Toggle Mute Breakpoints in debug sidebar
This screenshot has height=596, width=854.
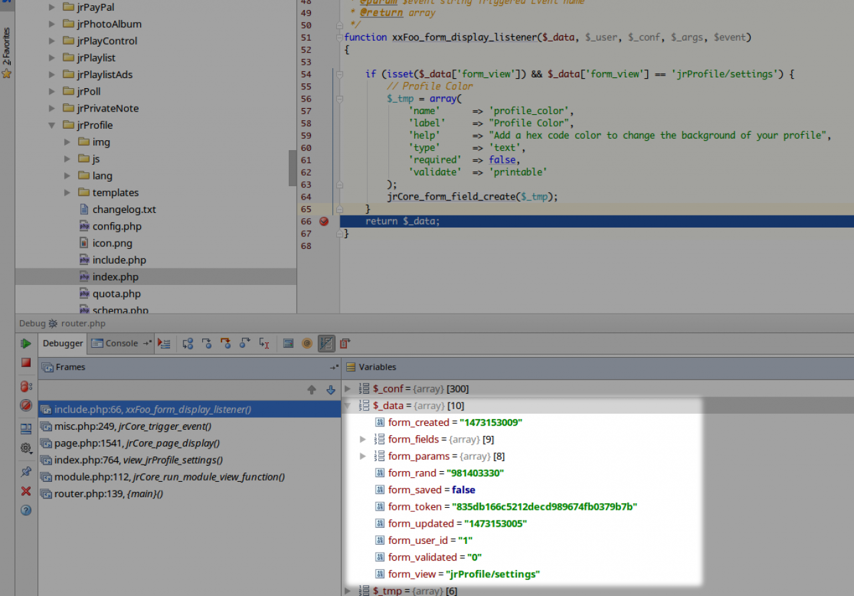point(26,405)
